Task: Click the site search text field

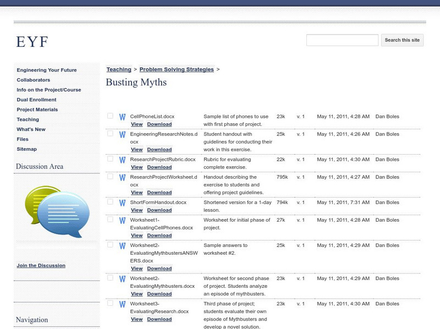Action: (x=342, y=40)
